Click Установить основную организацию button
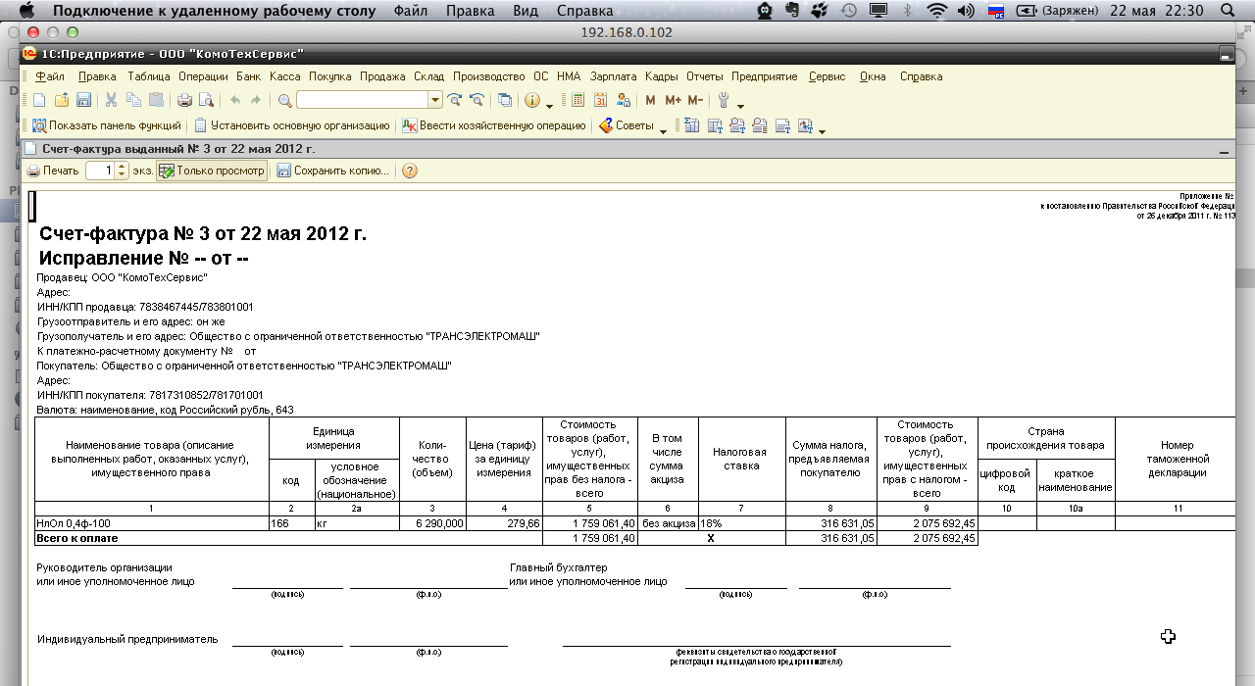1255x686 pixels. click(x=291, y=125)
